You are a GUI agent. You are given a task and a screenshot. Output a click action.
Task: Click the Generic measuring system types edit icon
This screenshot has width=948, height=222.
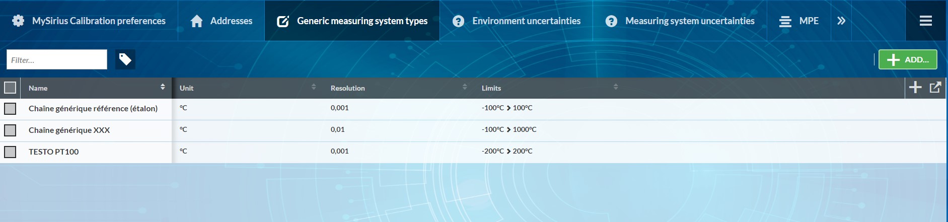tap(283, 21)
